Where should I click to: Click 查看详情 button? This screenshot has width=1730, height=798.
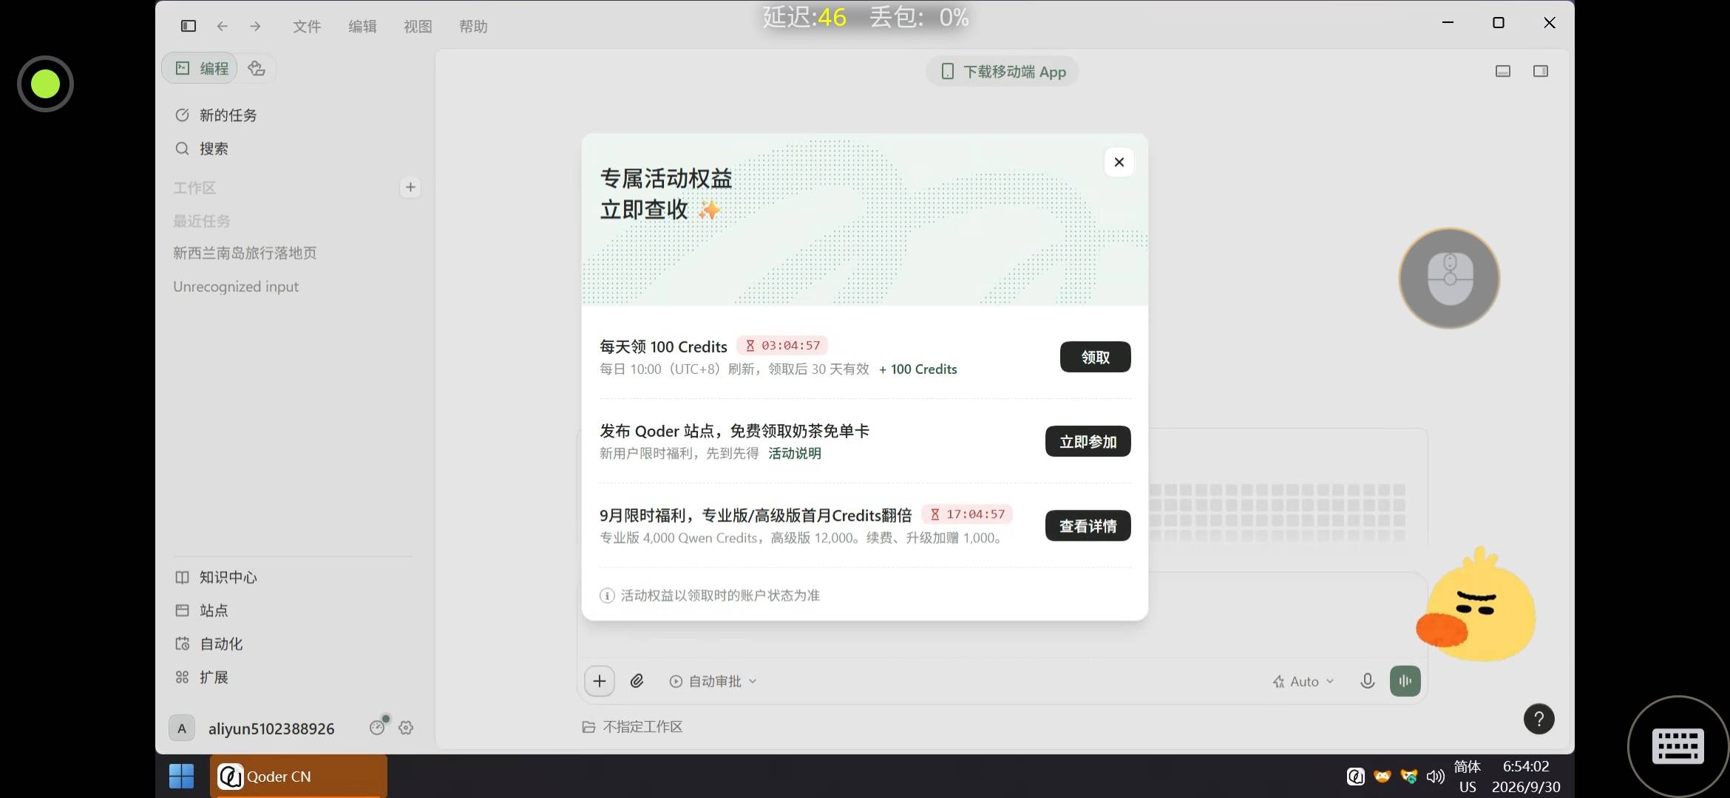1088,525
